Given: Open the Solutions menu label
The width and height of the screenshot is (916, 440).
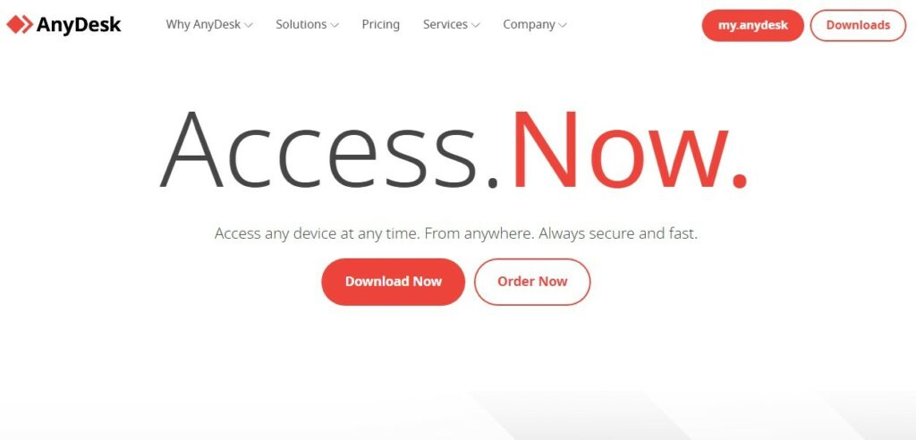Looking at the screenshot, I should coord(301,24).
